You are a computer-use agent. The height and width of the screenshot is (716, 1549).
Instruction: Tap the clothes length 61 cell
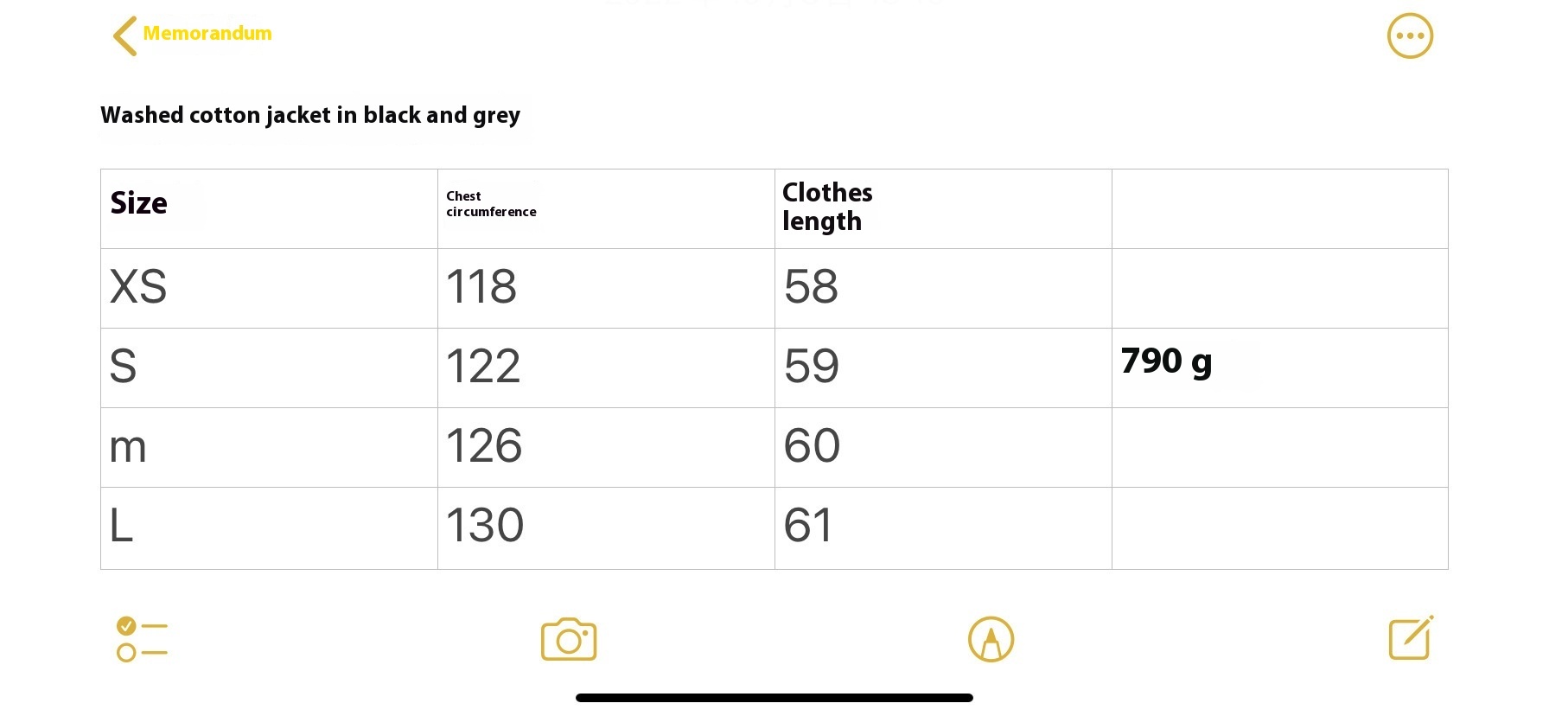(942, 527)
